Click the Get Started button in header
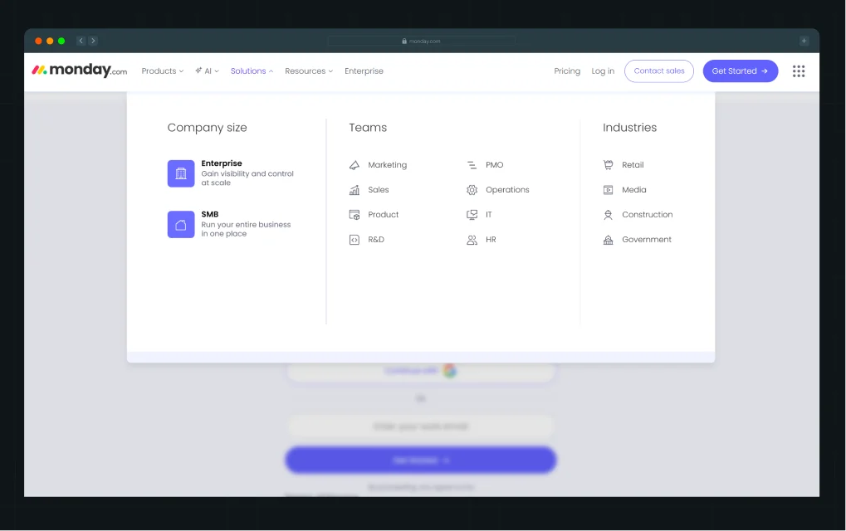Image resolution: width=846 pixels, height=531 pixels. click(741, 71)
